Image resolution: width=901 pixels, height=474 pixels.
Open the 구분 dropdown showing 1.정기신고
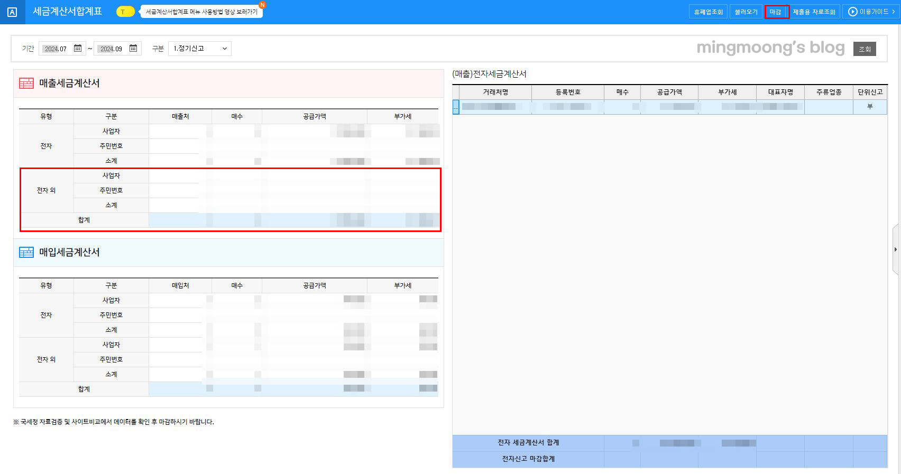click(200, 49)
